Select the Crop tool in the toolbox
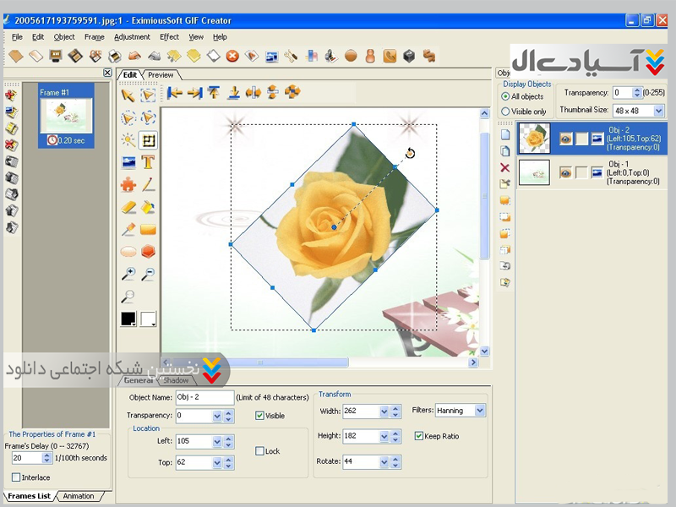This screenshot has width=676, height=507. pyautogui.click(x=148, y=140)
